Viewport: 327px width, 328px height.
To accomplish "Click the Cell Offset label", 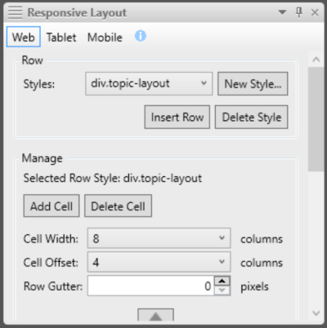I will [x=51, y=262].
